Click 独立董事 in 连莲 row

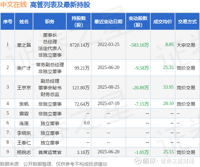(x=50, y=123)
